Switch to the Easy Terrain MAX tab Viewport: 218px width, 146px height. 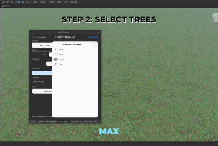[91, 122]
